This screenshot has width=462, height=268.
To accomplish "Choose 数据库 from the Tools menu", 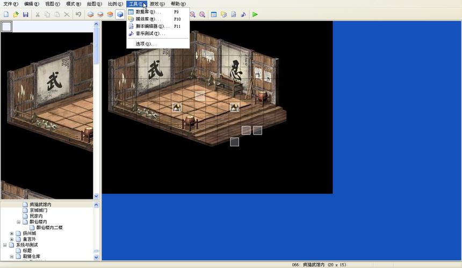I will [x=148, y=12].
